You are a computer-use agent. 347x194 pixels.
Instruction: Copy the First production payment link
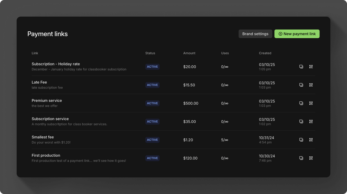tap(301, 158)
